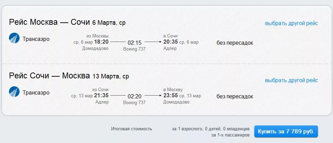This screenshot has width=333, height=143.
Task: Click the Transaero logo on the Moscow–Sochi flight
Action: (14, 38)
